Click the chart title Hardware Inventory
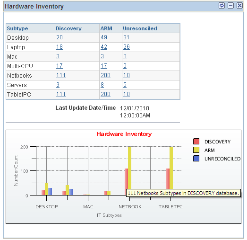Viewport: 247px width, 240px height. (124, 134)
